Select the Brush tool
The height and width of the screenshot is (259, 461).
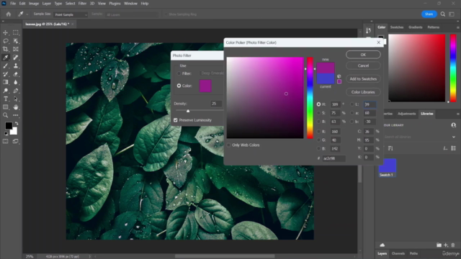pos(6,65)
